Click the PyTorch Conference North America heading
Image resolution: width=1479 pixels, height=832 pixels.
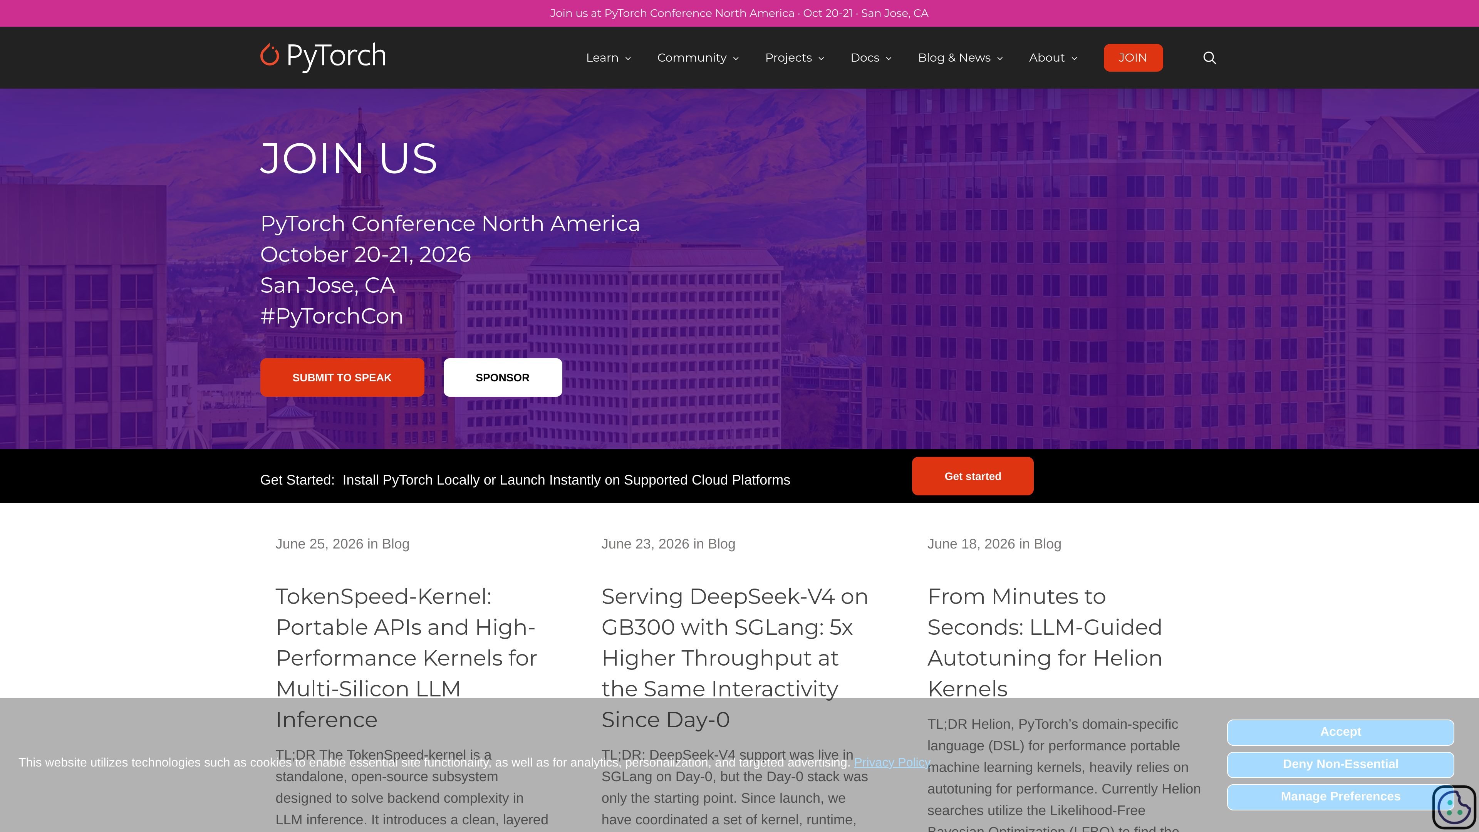(449, 223)
